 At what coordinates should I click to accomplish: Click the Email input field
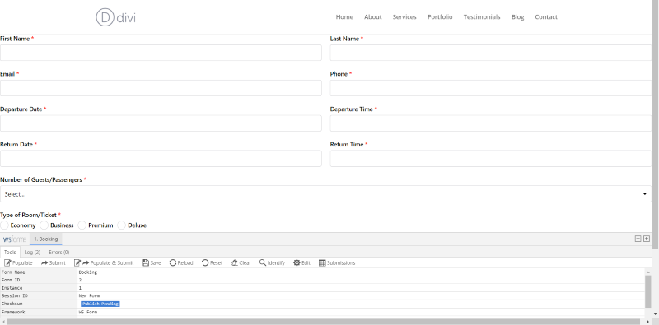click(161, 88)
